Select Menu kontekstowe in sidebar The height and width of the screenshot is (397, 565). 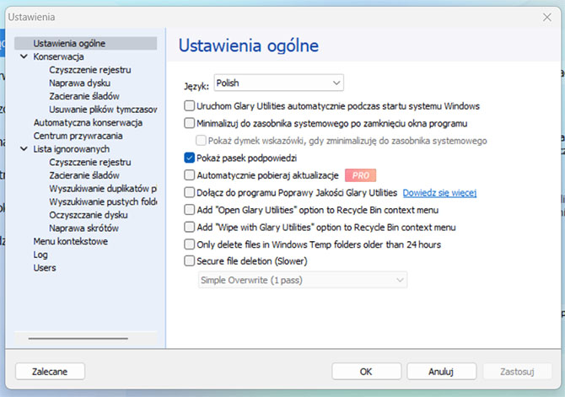70,241
